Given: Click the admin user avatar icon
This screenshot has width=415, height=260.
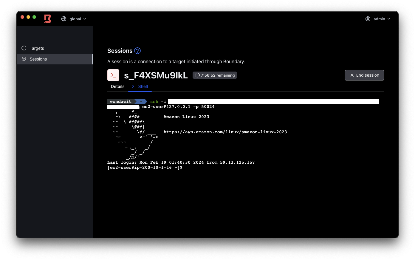Looking at the screenshot, I should tap(368, 19).
